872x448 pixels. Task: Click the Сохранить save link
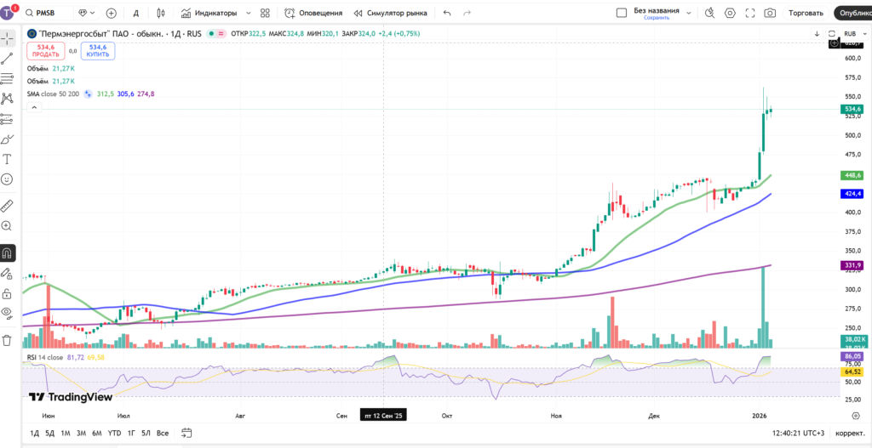(x=657, y=18)
